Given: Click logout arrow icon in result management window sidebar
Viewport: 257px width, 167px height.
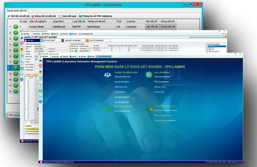Looking at the screenshot, I should tap(22, 75).
